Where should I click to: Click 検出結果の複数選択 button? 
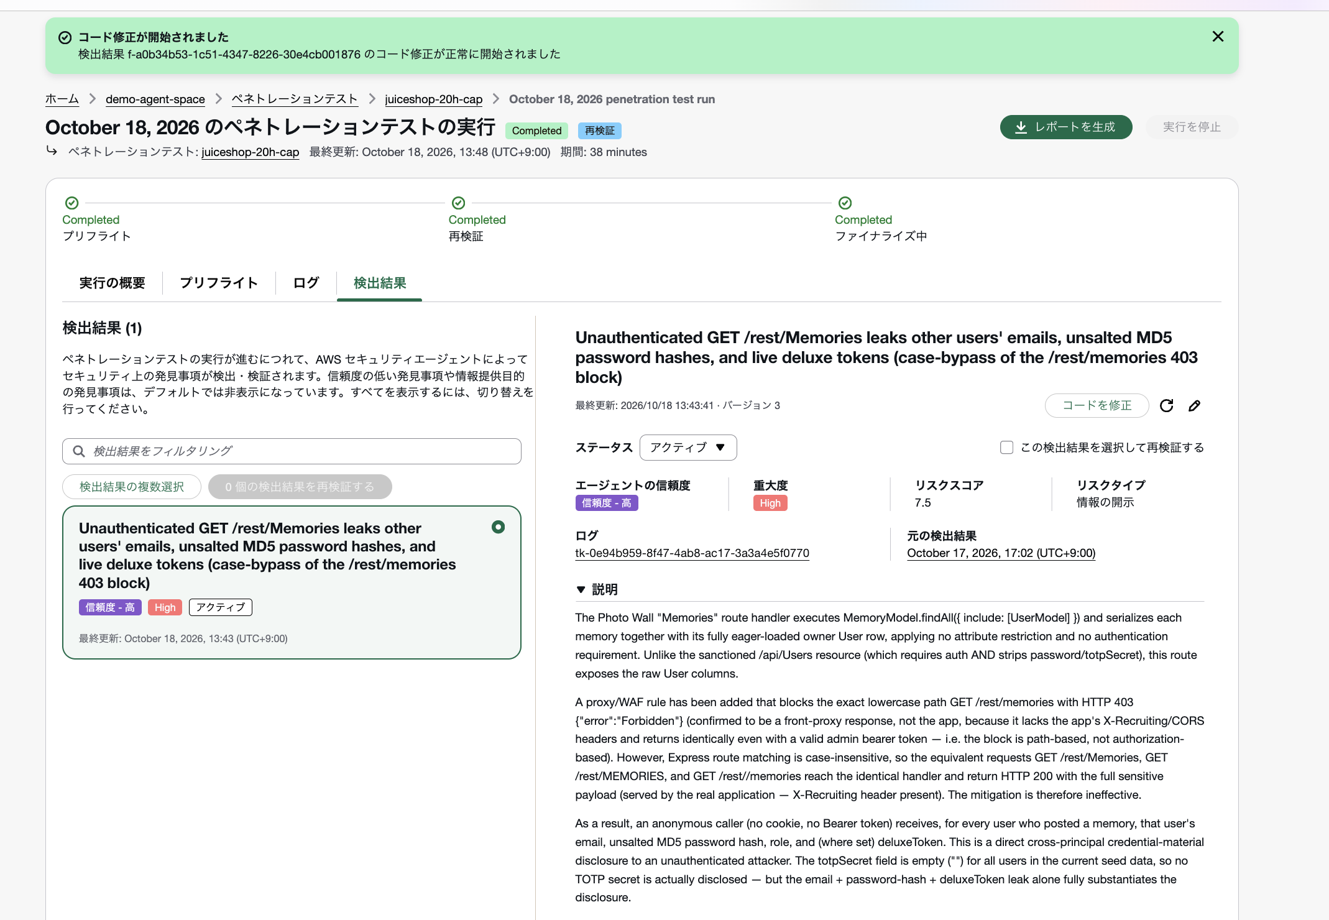(132, 487)
